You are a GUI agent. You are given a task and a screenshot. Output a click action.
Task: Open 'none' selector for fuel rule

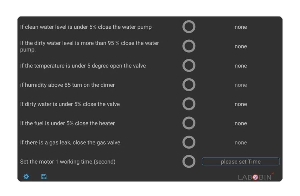(241, 123)
